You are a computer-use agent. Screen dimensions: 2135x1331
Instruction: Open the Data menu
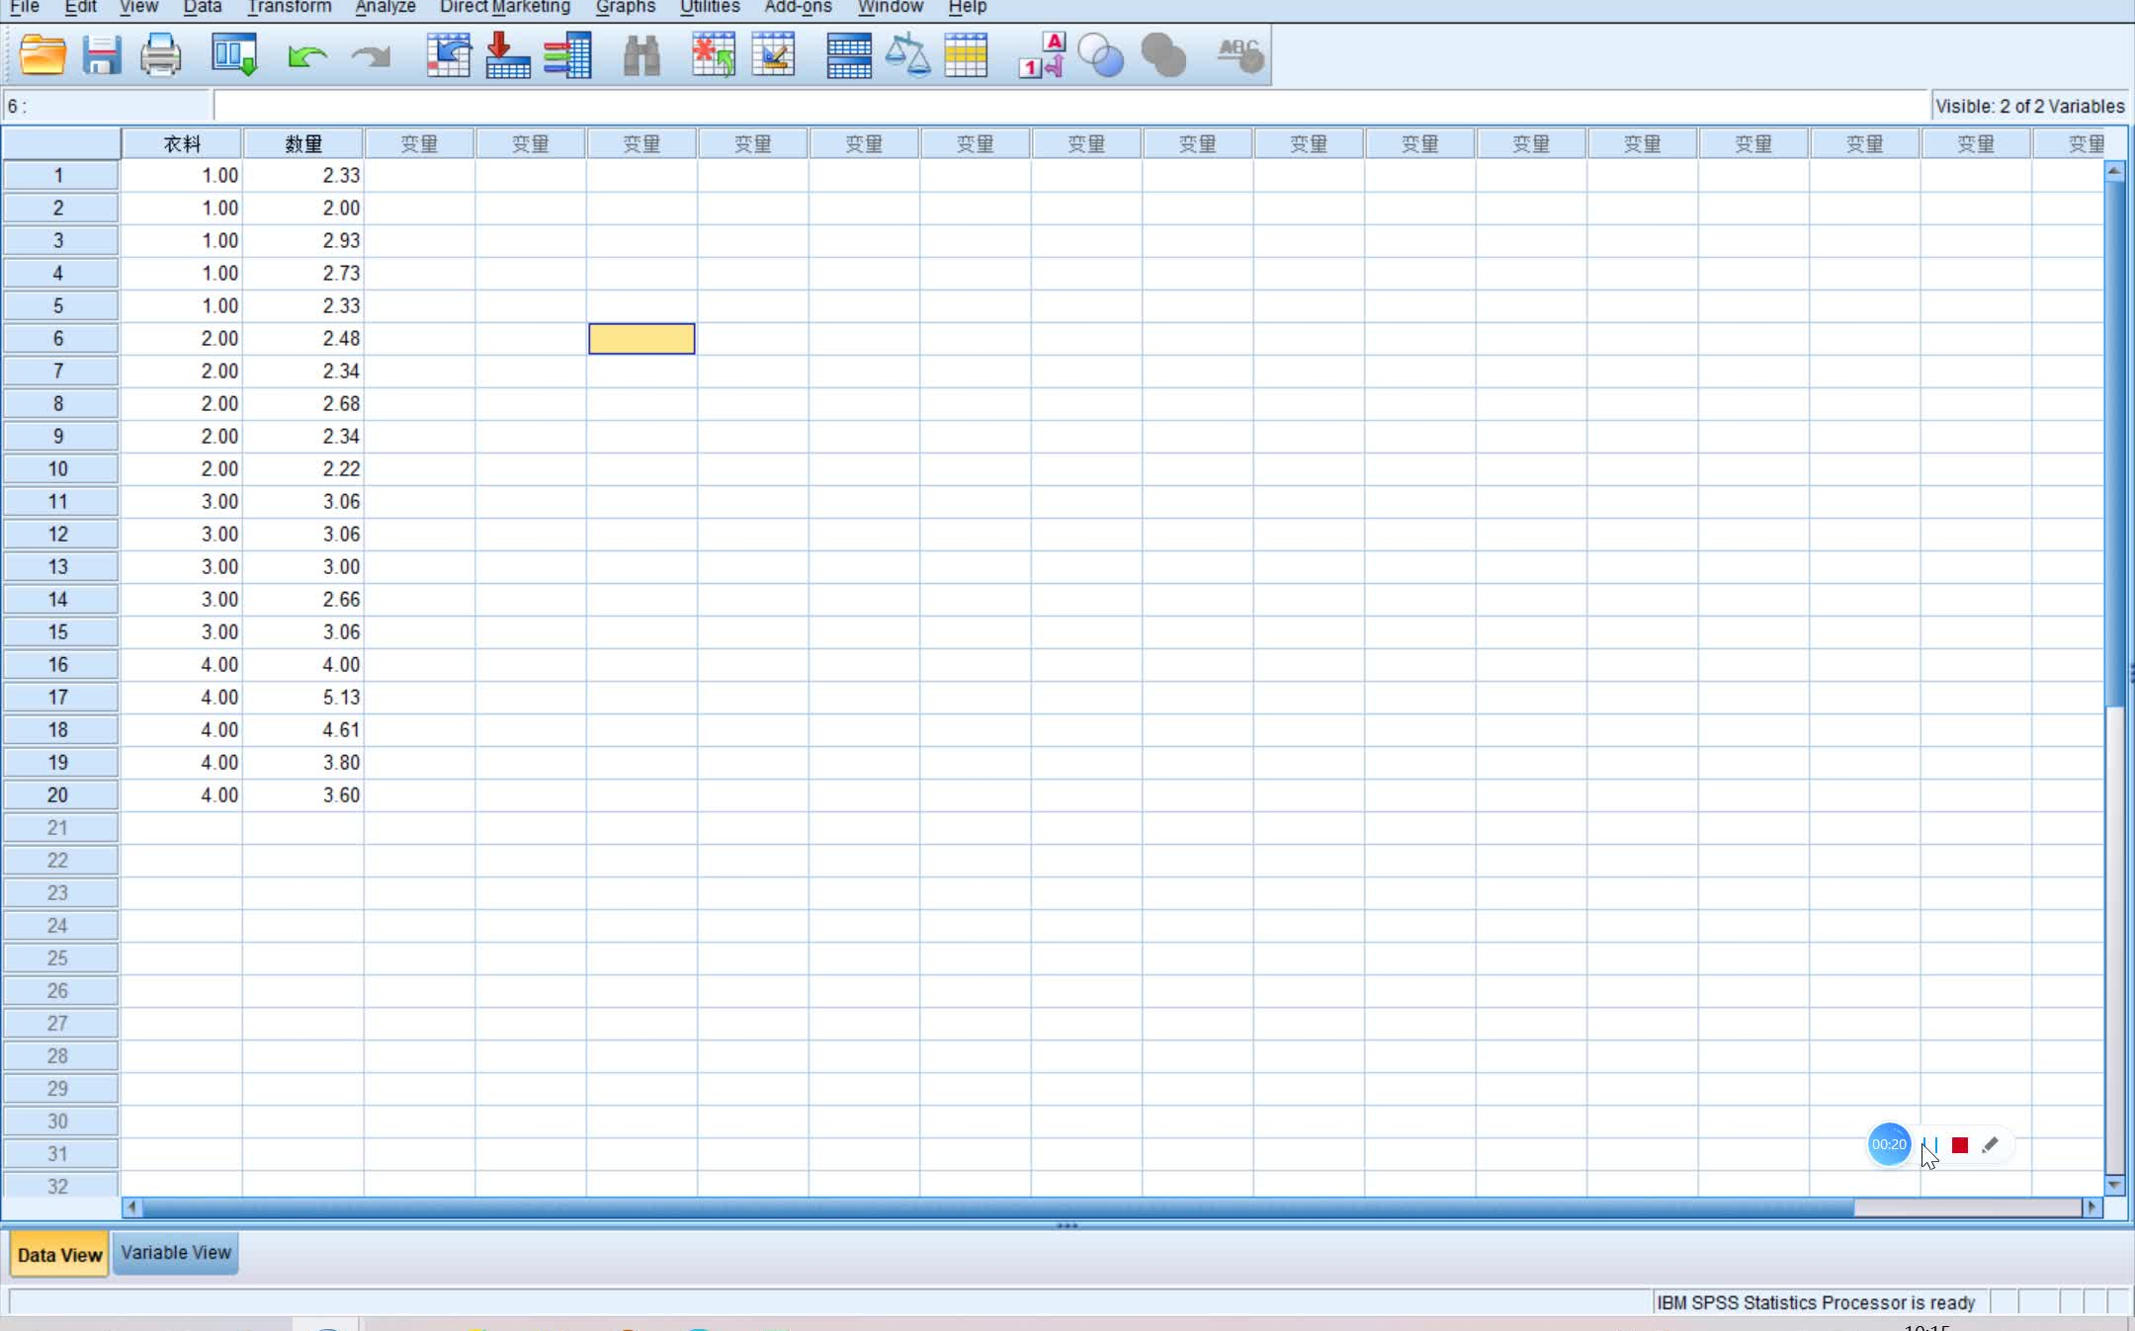(x=203, y=7)
